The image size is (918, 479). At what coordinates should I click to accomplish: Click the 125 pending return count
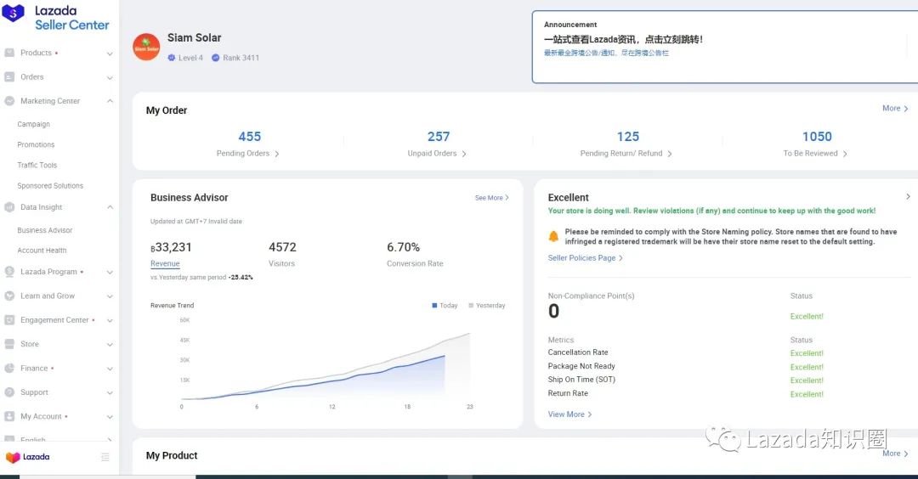pyautogui.click(x=627, y=136)
